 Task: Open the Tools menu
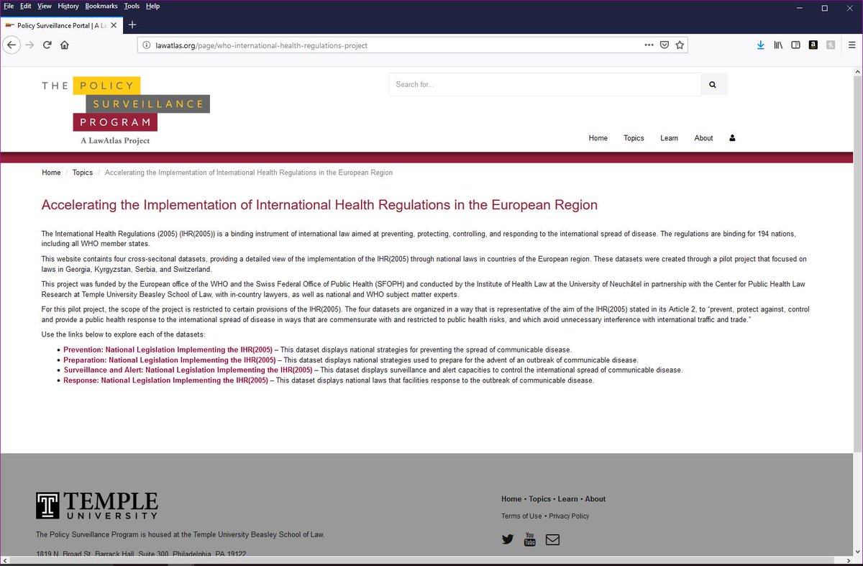coord(131,6)
